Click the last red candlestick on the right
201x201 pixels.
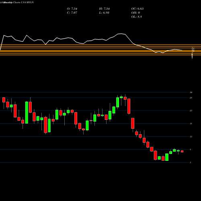182,152
